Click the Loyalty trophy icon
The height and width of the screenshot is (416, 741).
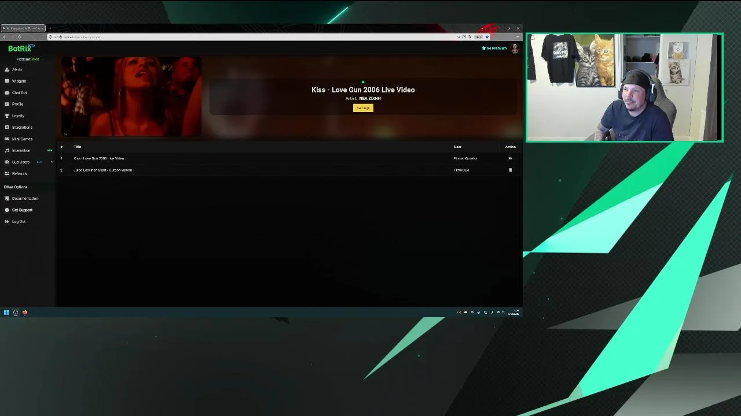click(7, 116)
